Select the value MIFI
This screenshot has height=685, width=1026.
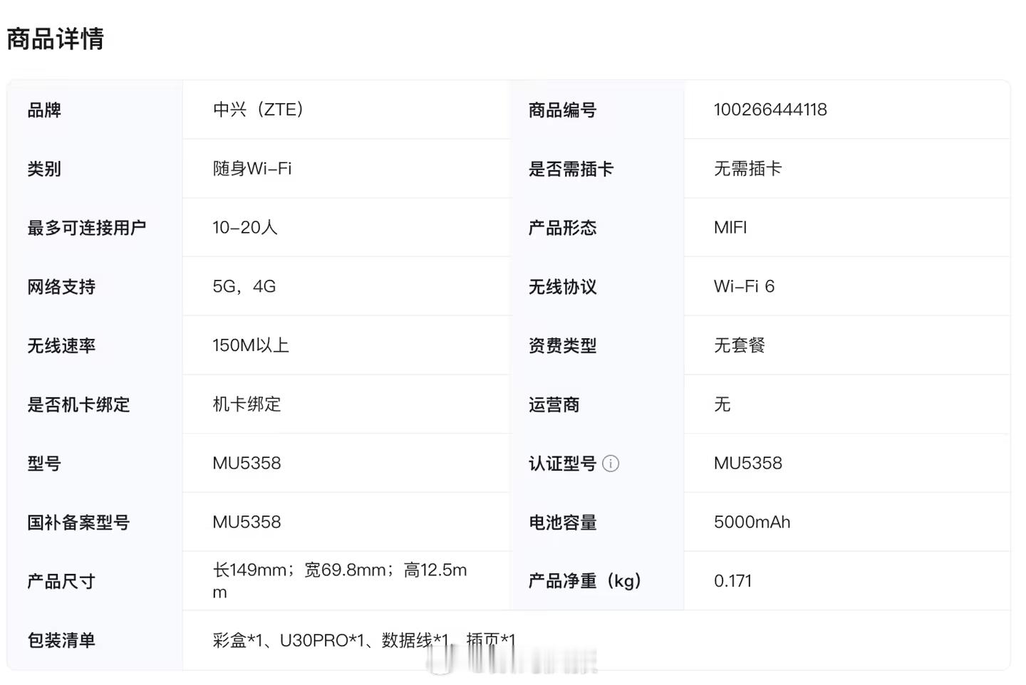(x=730, y=228)
